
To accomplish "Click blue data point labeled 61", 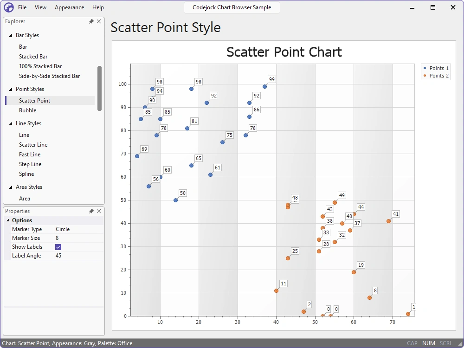I will (x=210, y=175).
